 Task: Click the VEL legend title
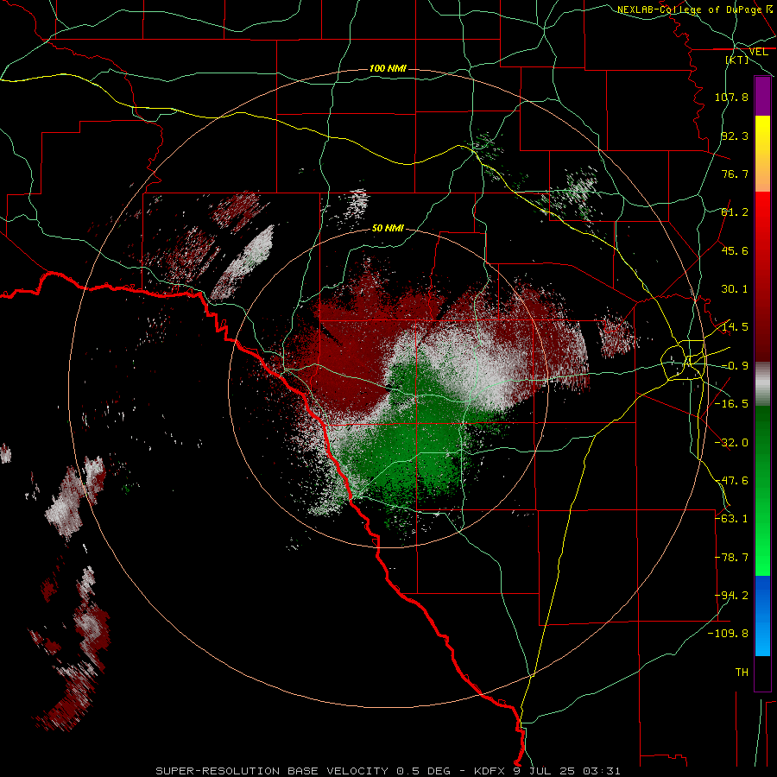coord(758,52)
